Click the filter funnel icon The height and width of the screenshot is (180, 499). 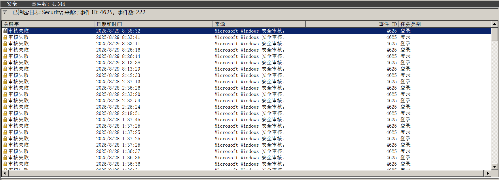[5, 12]
